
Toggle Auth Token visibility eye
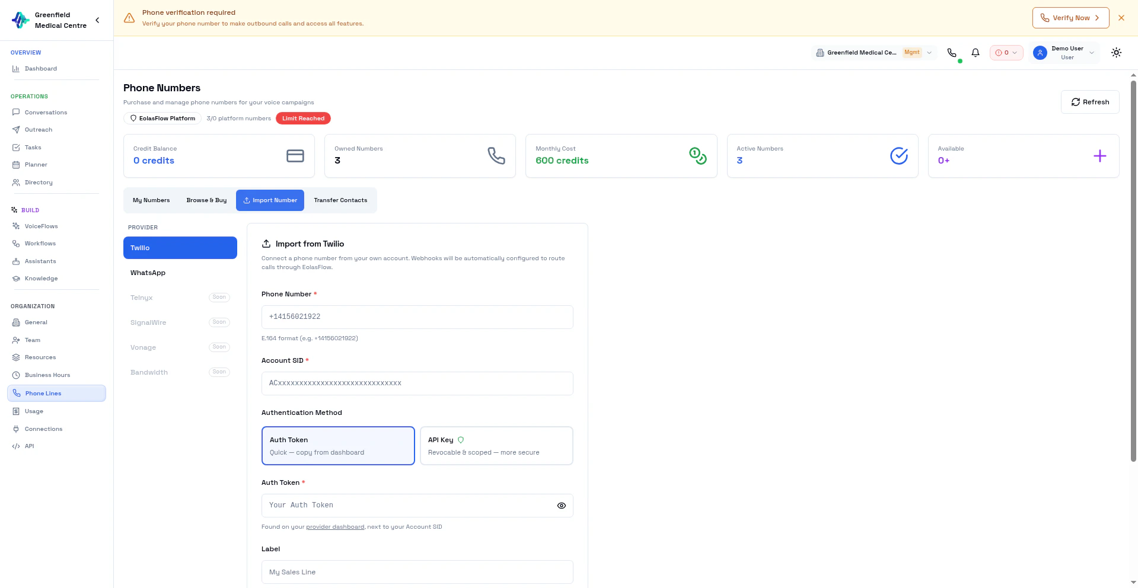tap(562, 506)
